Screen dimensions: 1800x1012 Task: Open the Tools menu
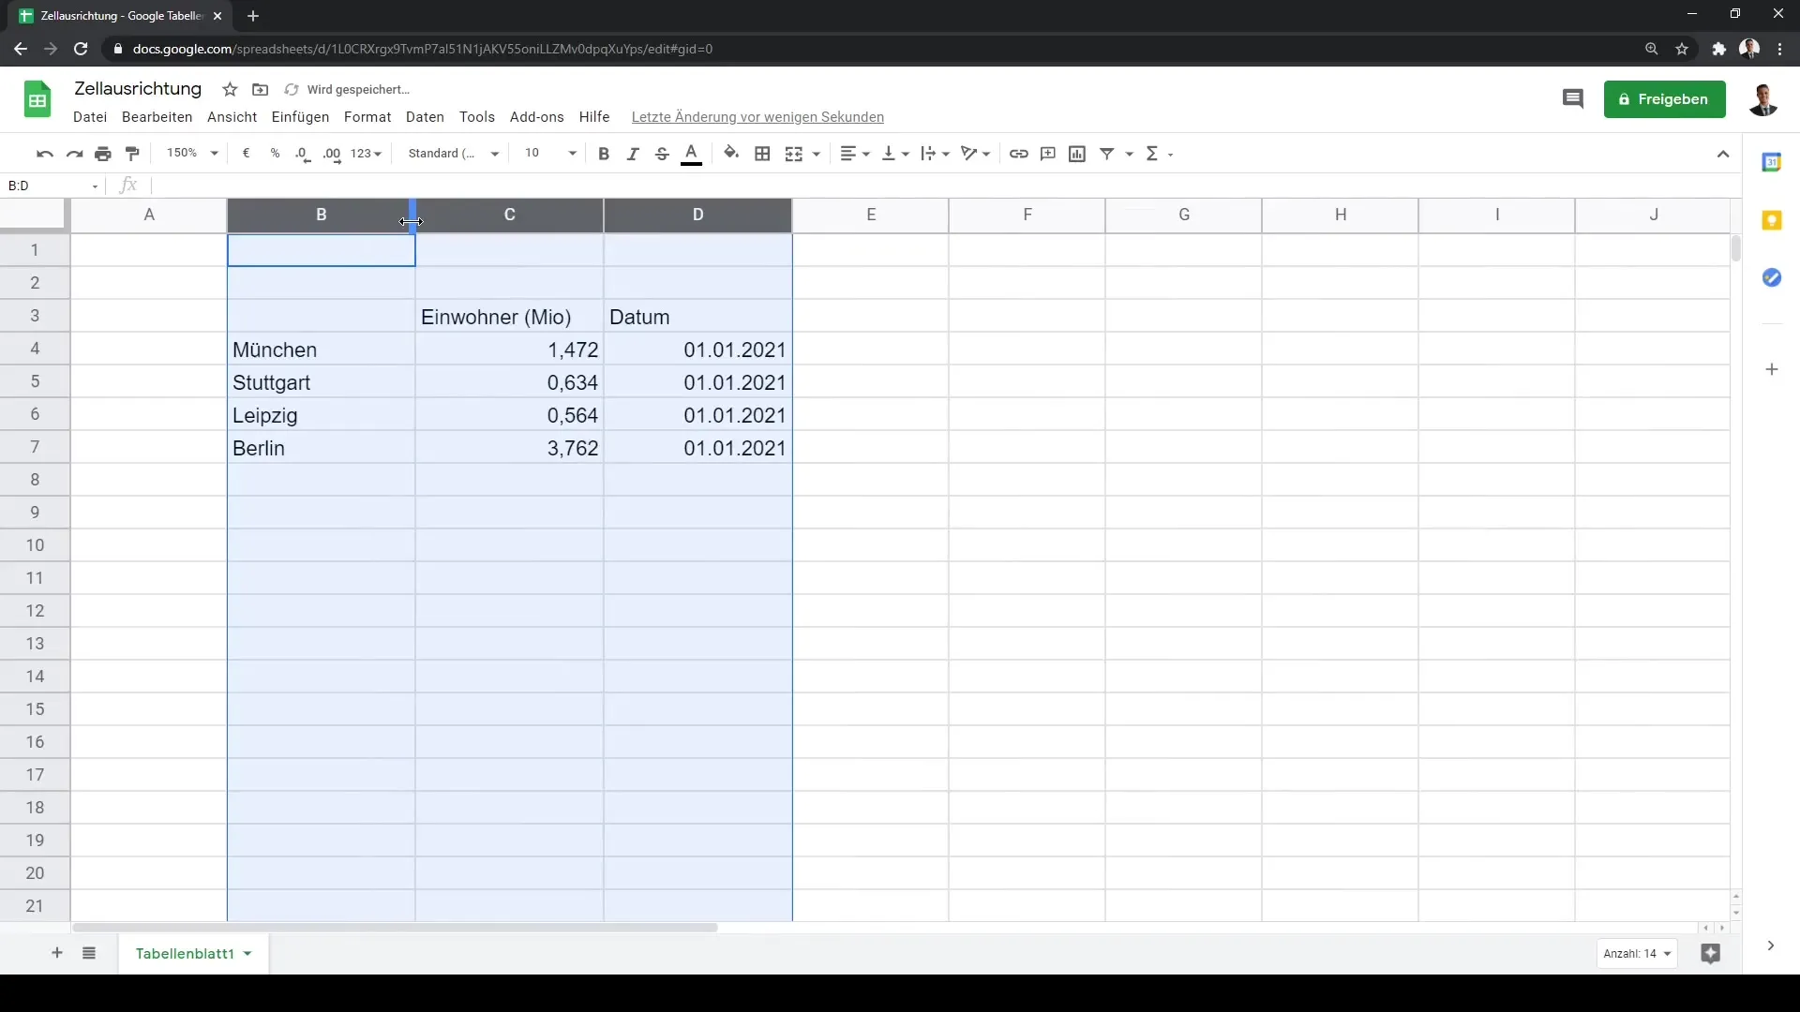point(477,117)
